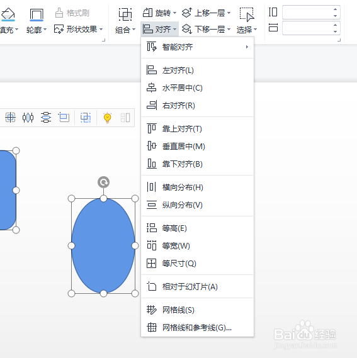Click the Horizontal Center icon in menu
This screenshot has height=358, width=357.
(x=152, y=87)
